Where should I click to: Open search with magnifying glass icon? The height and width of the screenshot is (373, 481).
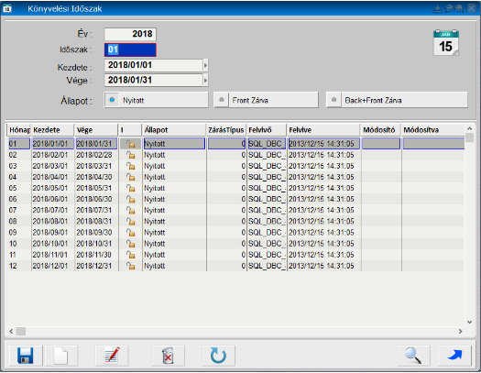(x=413, y=356)
